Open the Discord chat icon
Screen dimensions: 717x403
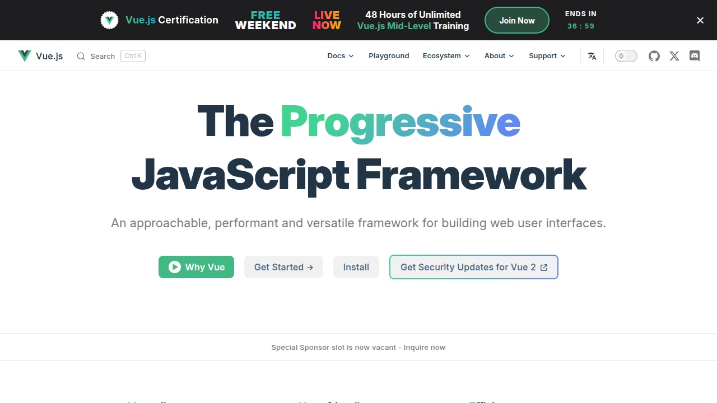click(x=695, y=56)
